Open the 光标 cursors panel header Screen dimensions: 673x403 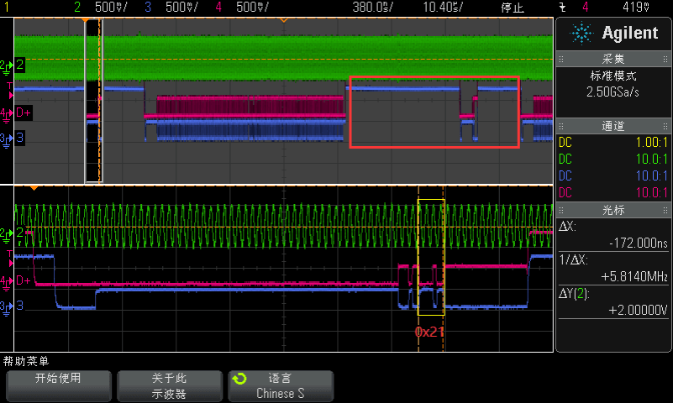click(613, 209)
